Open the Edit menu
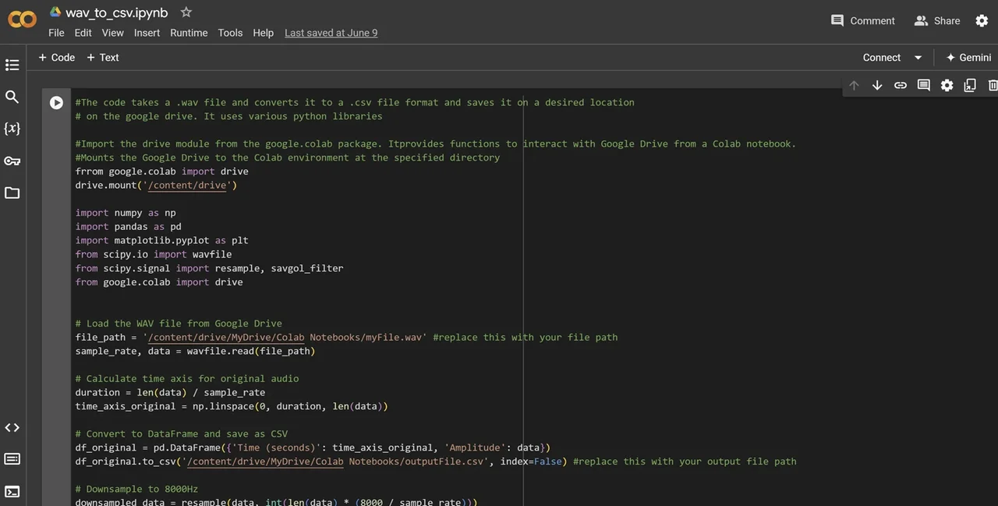 83,33
